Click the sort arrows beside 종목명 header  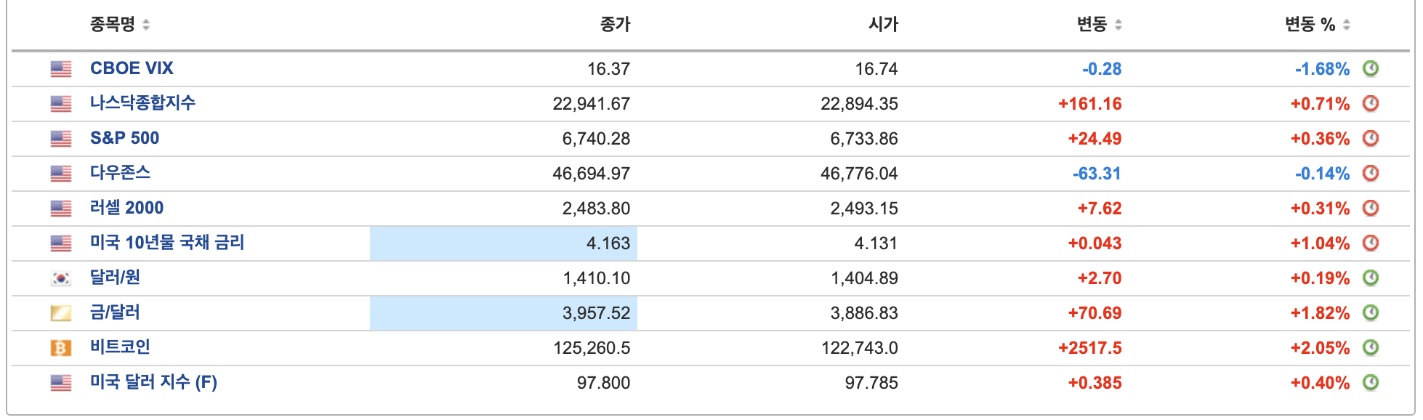click(x=147, y=23)
